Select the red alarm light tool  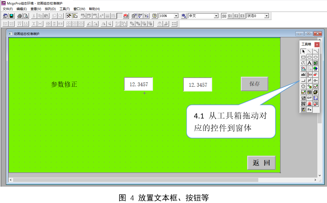pos(309,104)
